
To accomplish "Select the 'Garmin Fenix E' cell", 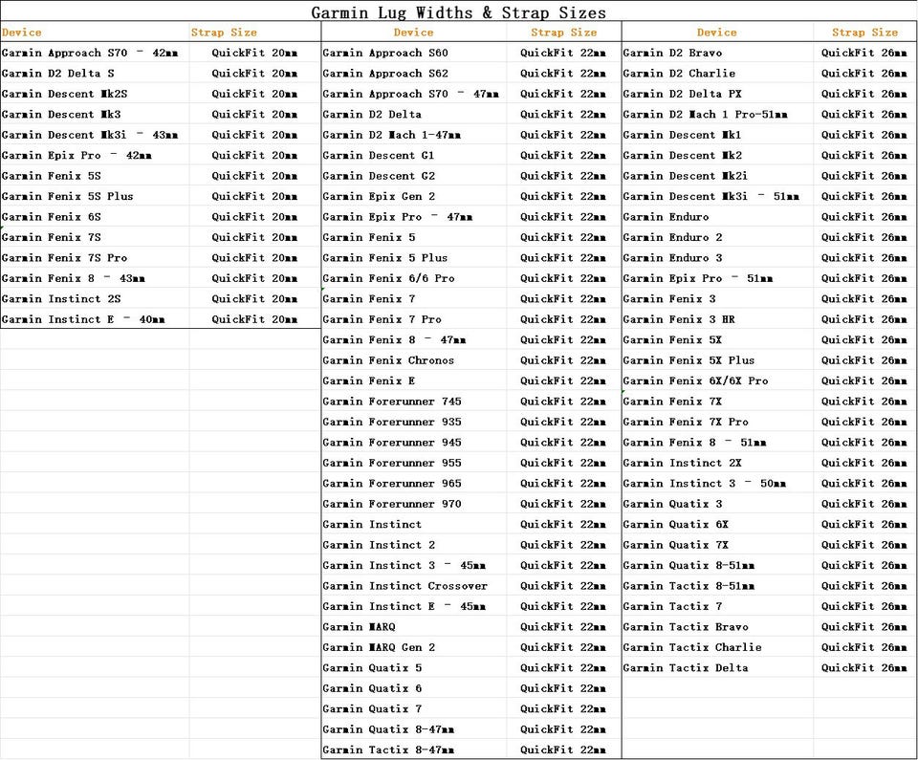I will [414, 380].
